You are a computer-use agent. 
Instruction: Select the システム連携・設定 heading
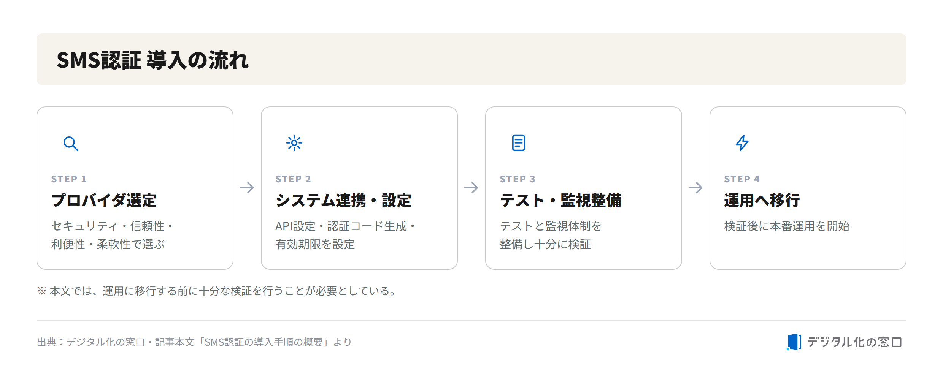(x=343, y=201)
